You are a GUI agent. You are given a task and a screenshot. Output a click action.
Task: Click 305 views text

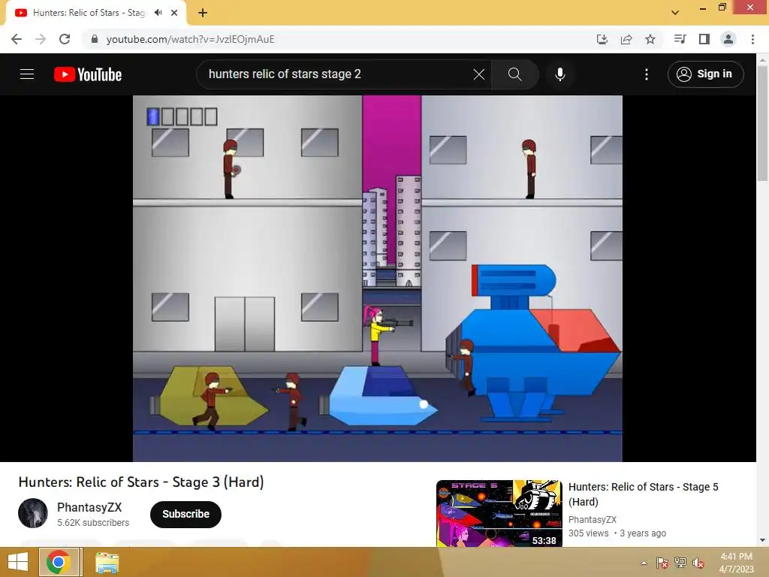click(x=589, y=533)
